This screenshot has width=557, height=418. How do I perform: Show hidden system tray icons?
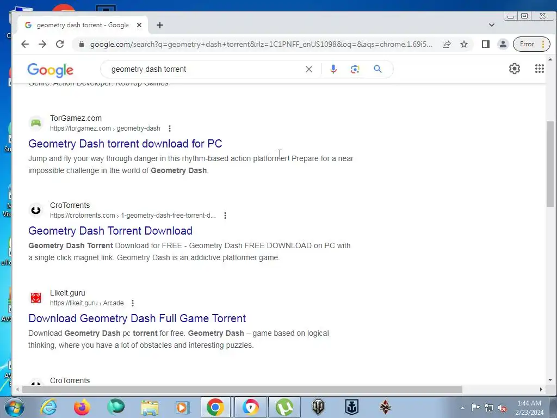tap(462, 408)
